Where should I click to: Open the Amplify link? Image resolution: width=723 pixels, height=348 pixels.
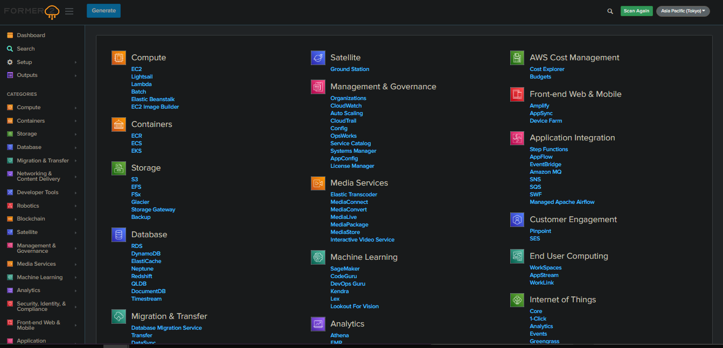(x=539, y=106)
